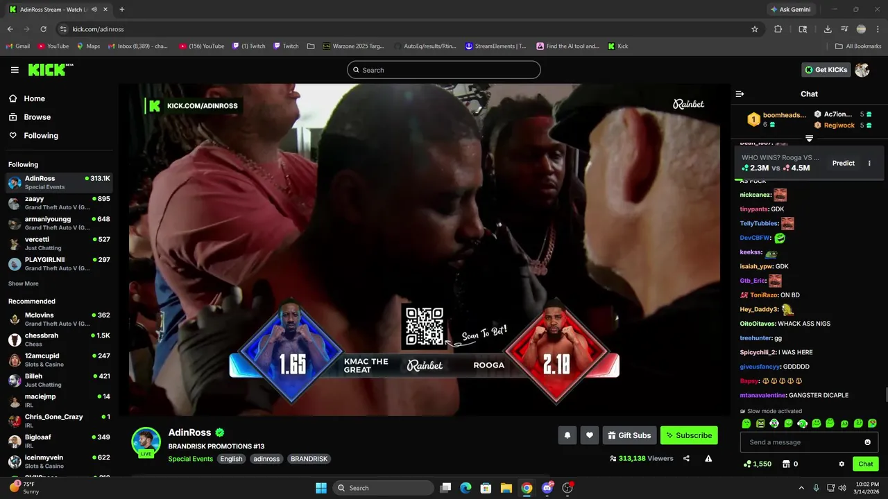The image size is (888, 499).
Task: Open the Special Events category link
Action: coord(190,459)
